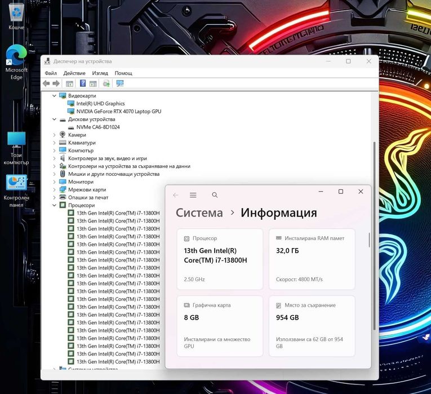Expand the 'Монитори' category
The width and height of the screenshot is (431, 394).
55,182
